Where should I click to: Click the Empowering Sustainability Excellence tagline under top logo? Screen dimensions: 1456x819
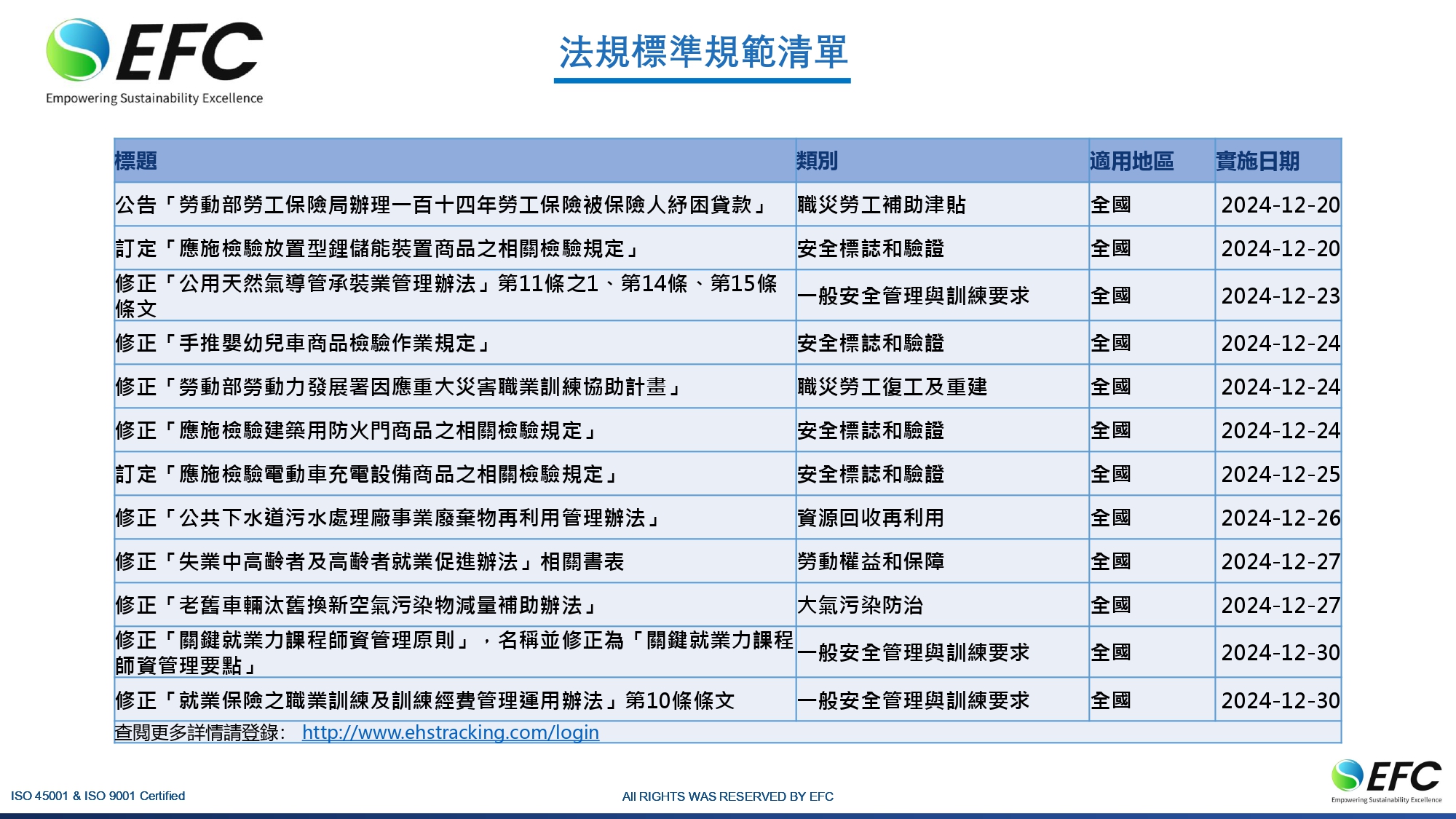coord(154,98)
